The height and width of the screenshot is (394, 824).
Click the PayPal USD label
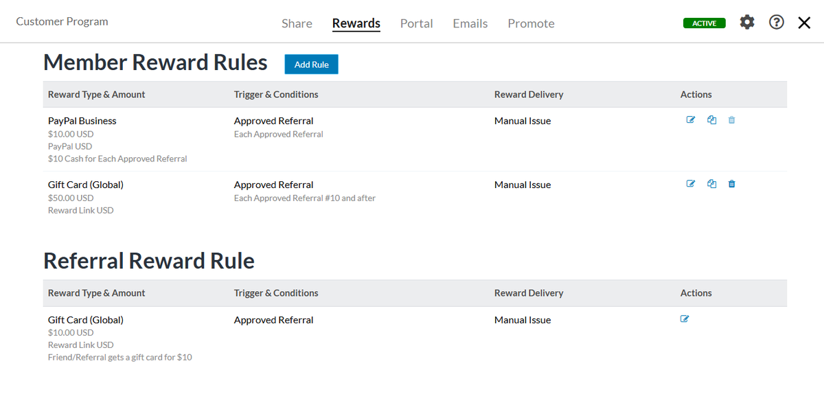pyautogui.click(x=70, y=146)
